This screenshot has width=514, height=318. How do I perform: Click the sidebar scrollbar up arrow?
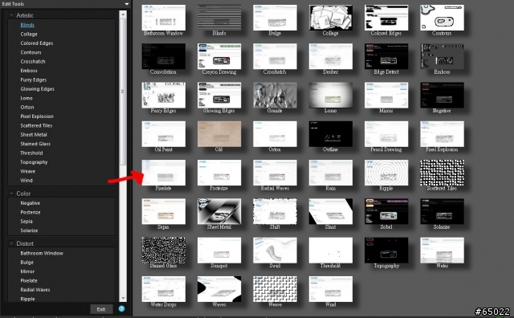pos(123,14)
